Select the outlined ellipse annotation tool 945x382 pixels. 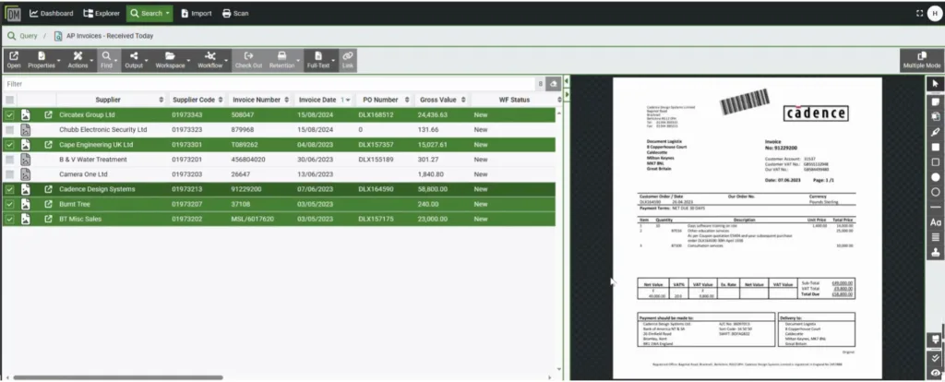(936, 192)
